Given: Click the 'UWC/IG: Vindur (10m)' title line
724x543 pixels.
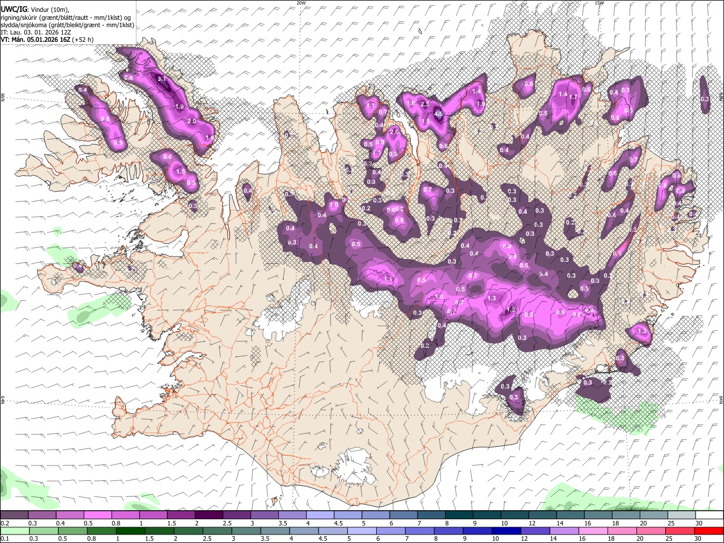Looking at the screenshot, I should click(35, 10).
